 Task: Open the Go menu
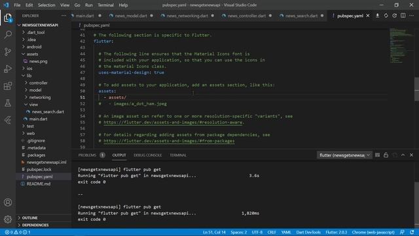tap(77, 5)
